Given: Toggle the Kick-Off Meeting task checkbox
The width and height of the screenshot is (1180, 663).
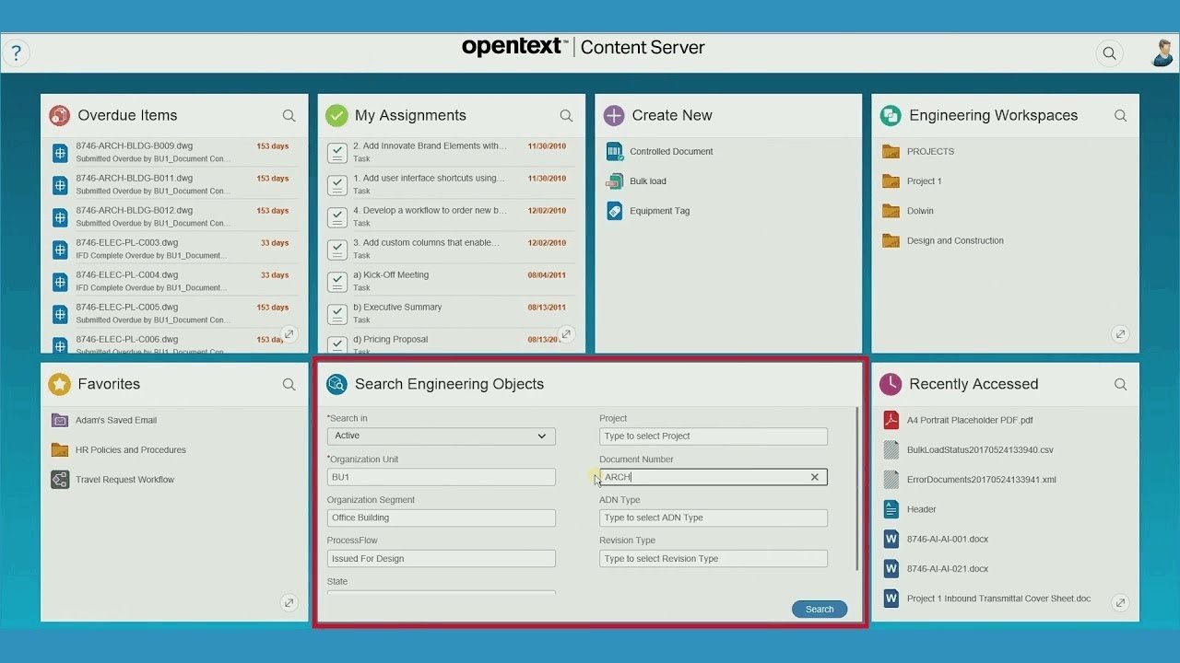Looking at the screenshot, I should pyautogui.click(x=337, y=281).
